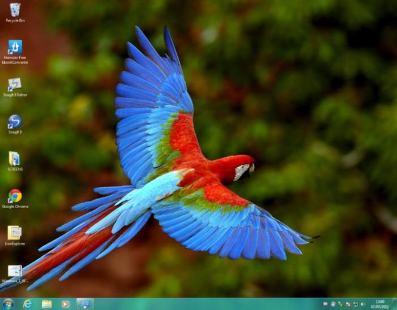Select the Recycle Bin desktop icon

(x=15, y=13)
